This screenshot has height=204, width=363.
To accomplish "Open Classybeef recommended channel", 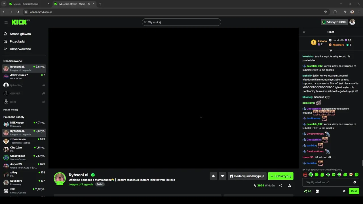I will (24, 158).
